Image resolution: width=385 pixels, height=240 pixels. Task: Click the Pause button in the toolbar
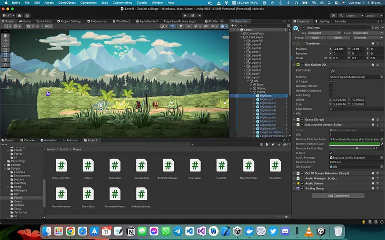192,15
